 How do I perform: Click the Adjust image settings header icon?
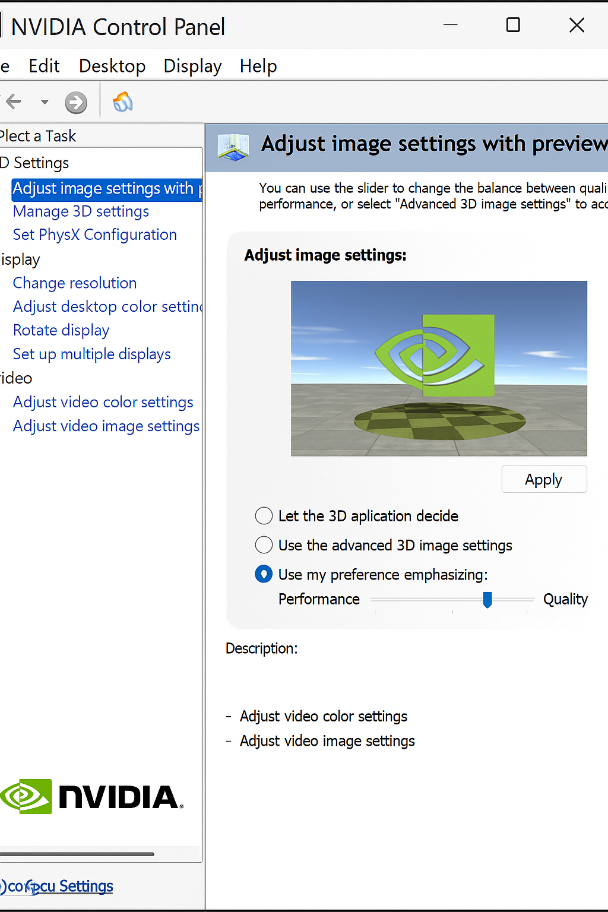pyautogui.click(x=233, y=147)
